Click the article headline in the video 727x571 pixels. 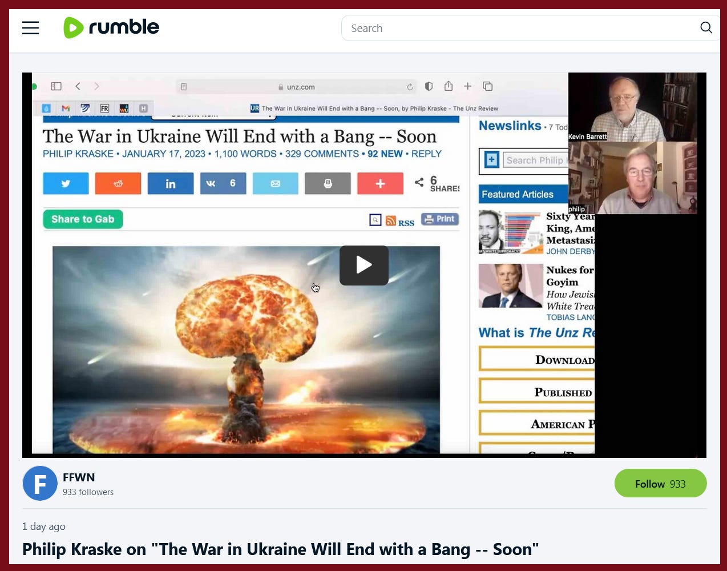[240, 136]
